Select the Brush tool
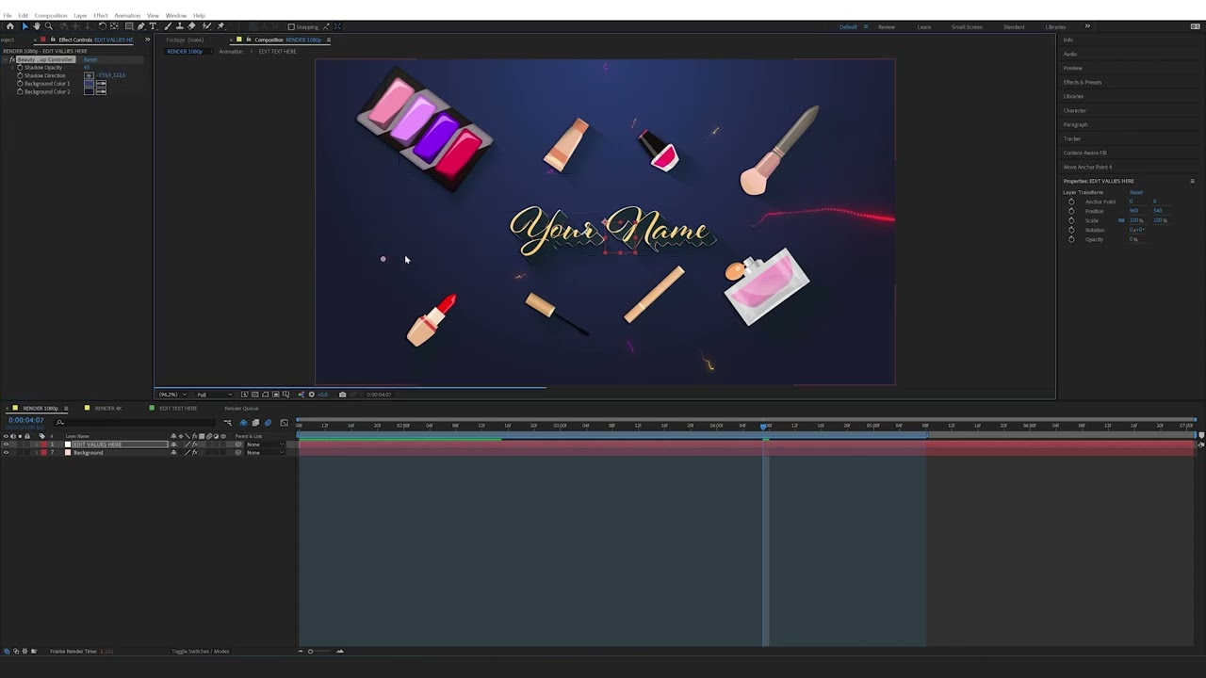Screen dimensions: 1206x678 pyautogui.click(x=168, y=26)
